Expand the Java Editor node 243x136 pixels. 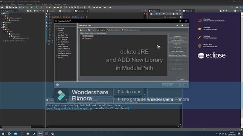pyautogui.click(x=57, y=44)
